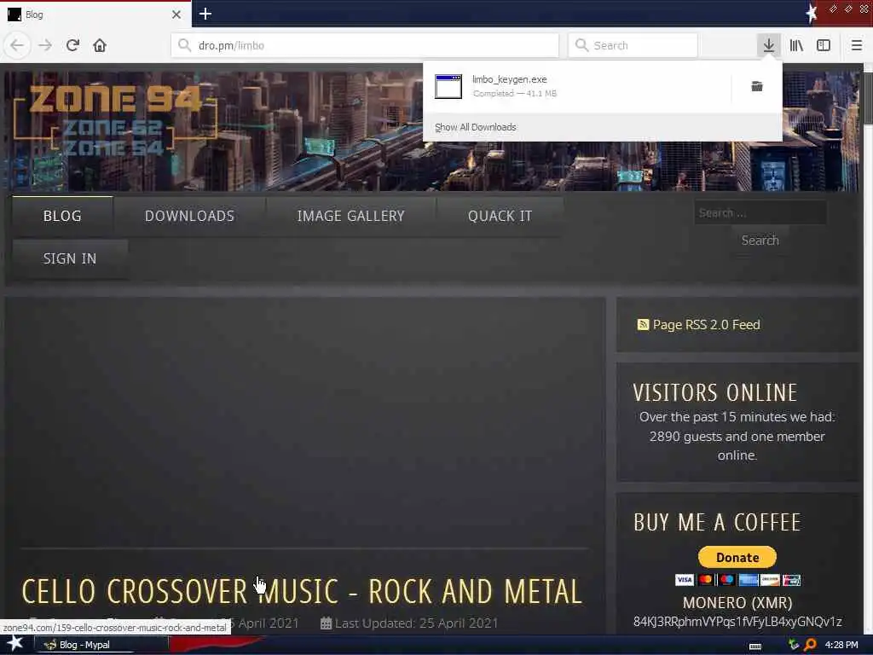This screenshot has height=655, width=873.
Task: Click the Start star taskbar button
Action: pos(14,644)
